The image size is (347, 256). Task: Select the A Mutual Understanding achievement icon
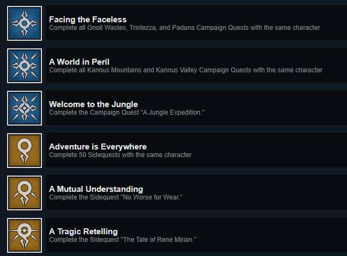point(25,193)
